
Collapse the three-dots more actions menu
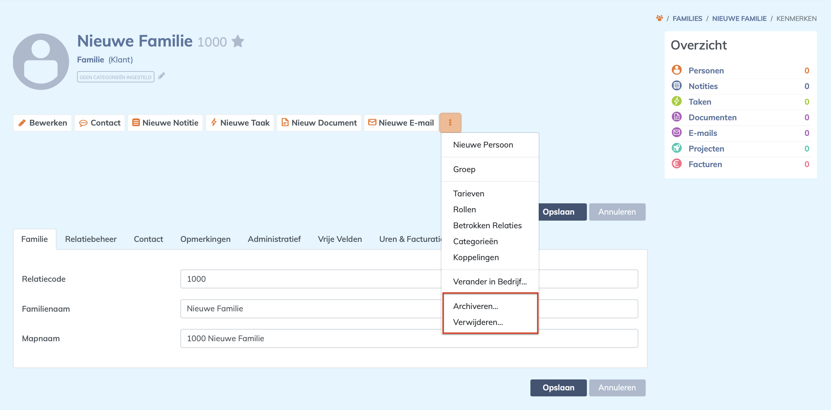(450, 123)
